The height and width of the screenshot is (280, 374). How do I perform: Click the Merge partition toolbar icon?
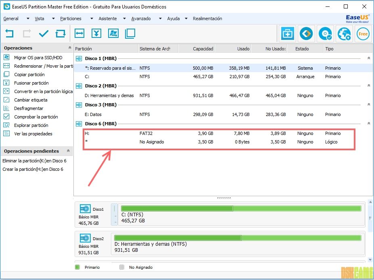(96, 33)
